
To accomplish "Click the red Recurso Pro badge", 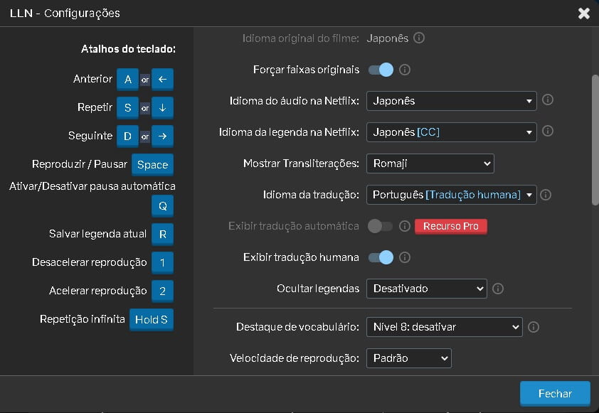I will click(x=451, y=226).
